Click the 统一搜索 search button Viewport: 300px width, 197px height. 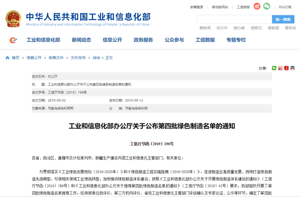point(283,19)
